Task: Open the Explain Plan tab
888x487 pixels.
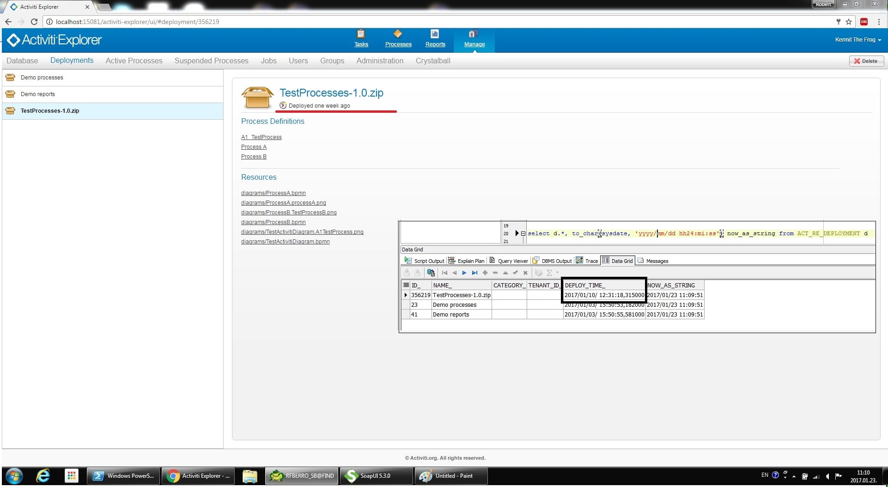Action: [x=467, y=261]
